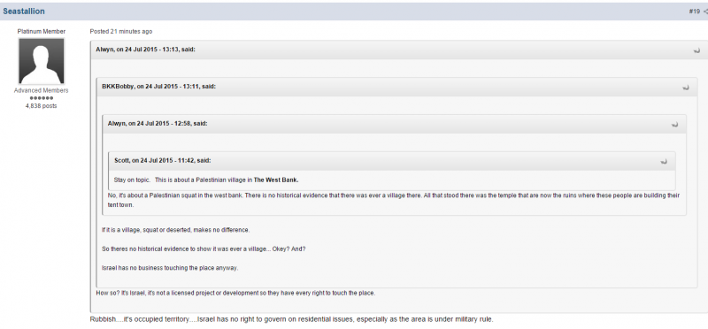View Seastallion's default avatar image
The image size is (708, 329).
(41, 61)
